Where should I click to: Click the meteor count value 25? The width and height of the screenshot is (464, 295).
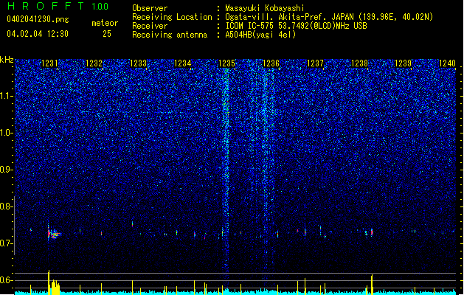107,34
